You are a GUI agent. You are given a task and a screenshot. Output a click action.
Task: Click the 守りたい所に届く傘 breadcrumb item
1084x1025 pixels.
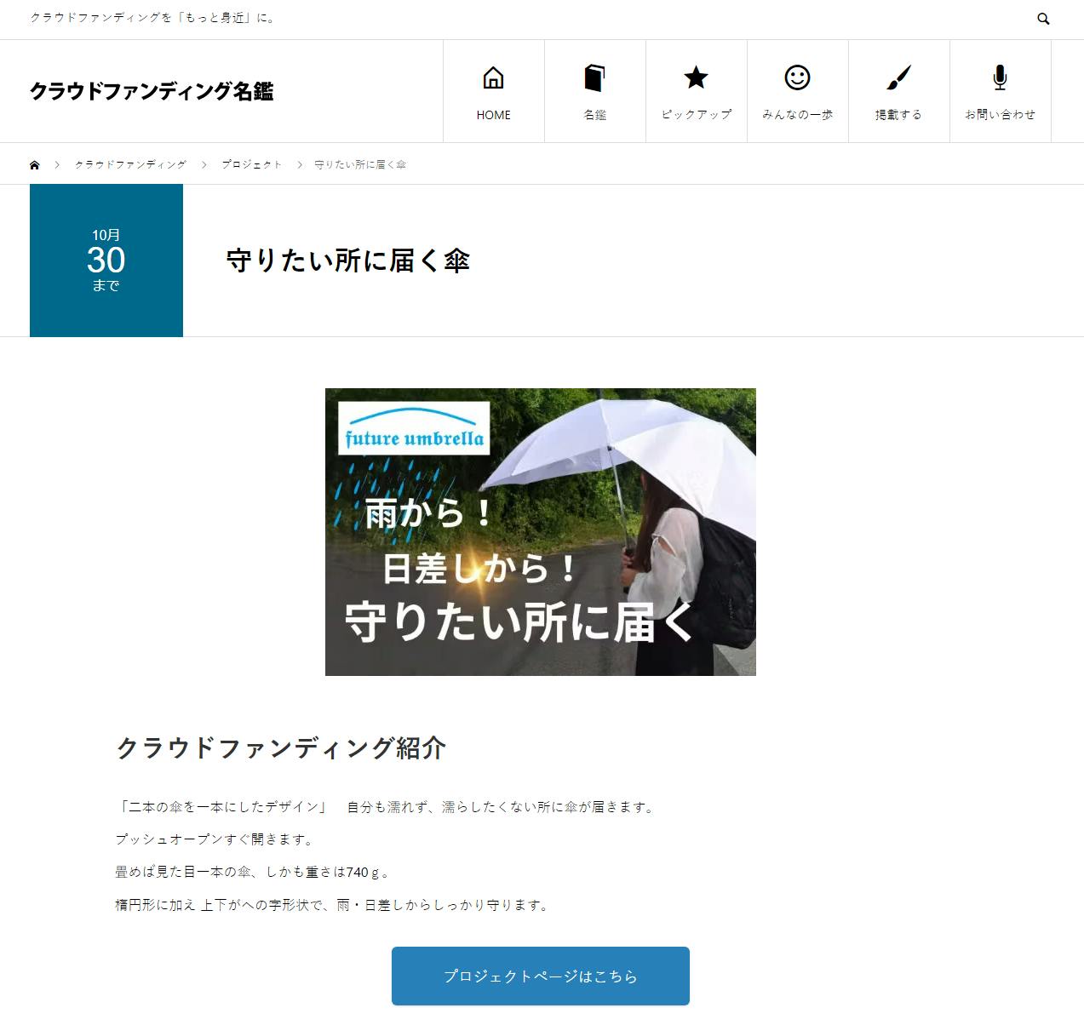pos(360,165)
